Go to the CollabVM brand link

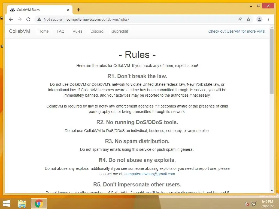pyautogui.click(x=20, y=31)
